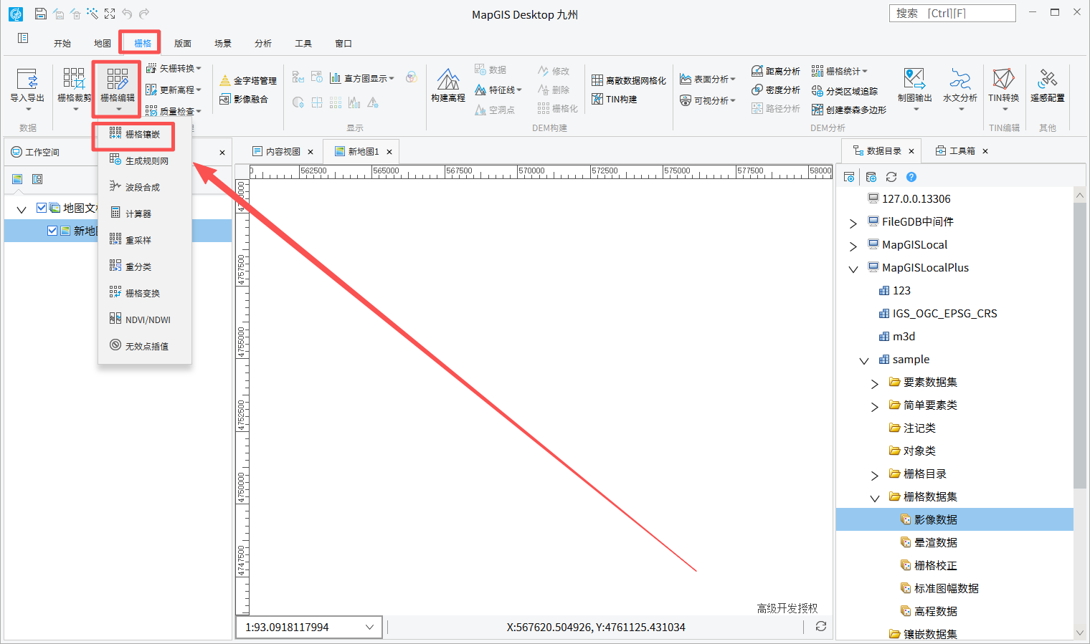
Task: Open 金字塔管理 pyramid management
Action: (x=248, y=80)
